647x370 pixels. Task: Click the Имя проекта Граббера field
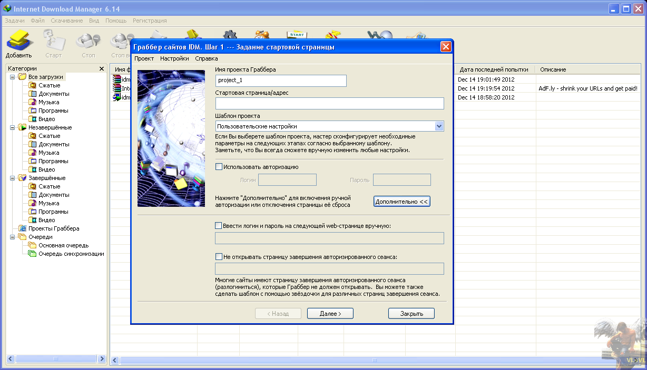tap(281, 81)
